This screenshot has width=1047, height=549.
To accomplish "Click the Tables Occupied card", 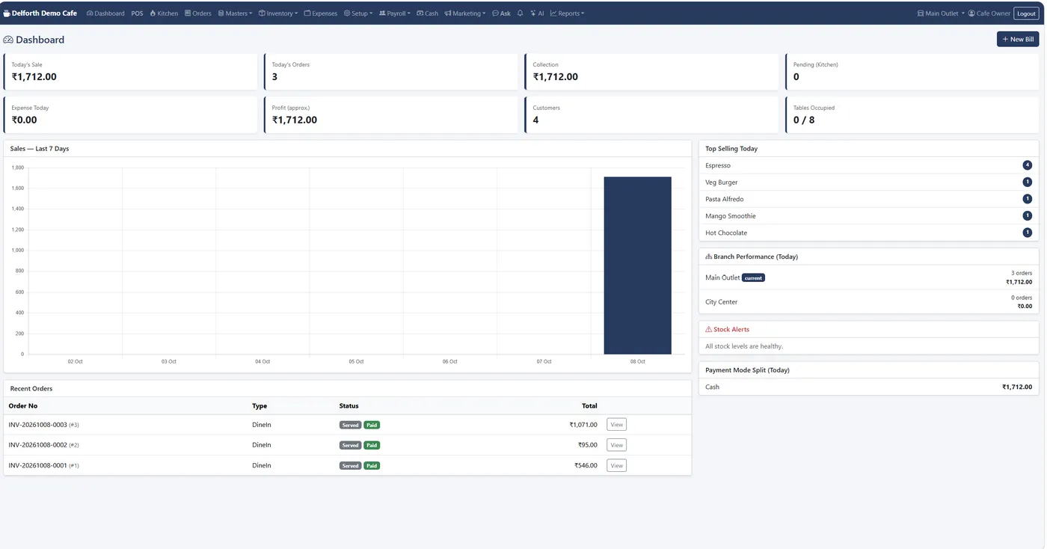I will pos(912,115).
